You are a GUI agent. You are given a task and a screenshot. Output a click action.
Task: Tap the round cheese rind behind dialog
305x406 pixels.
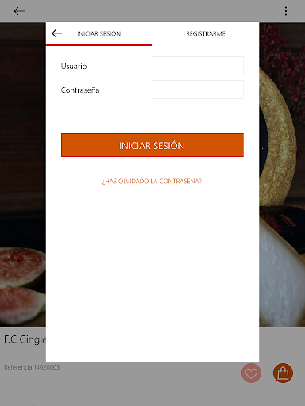coord(278,137)
